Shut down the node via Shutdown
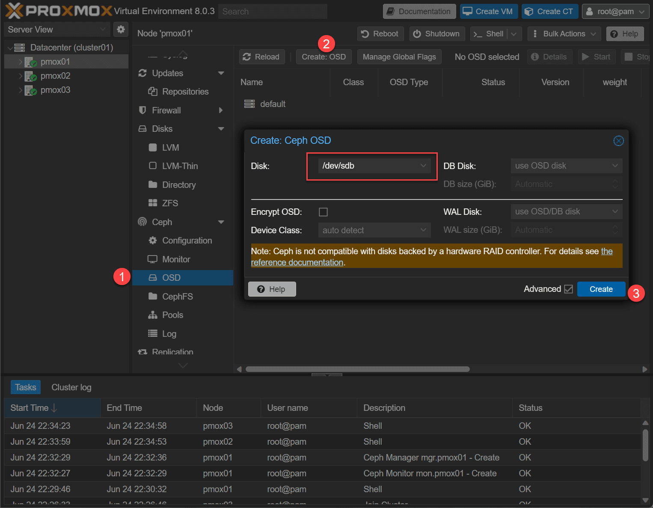653x508 pixels. point(436,34)
